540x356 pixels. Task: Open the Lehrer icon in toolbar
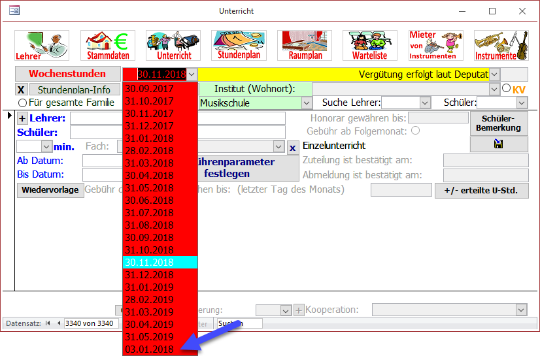pos(42,45)
